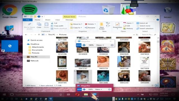Uncheck the checkbox on image 04438558
The image size is (179, 101).
point(75,71)
